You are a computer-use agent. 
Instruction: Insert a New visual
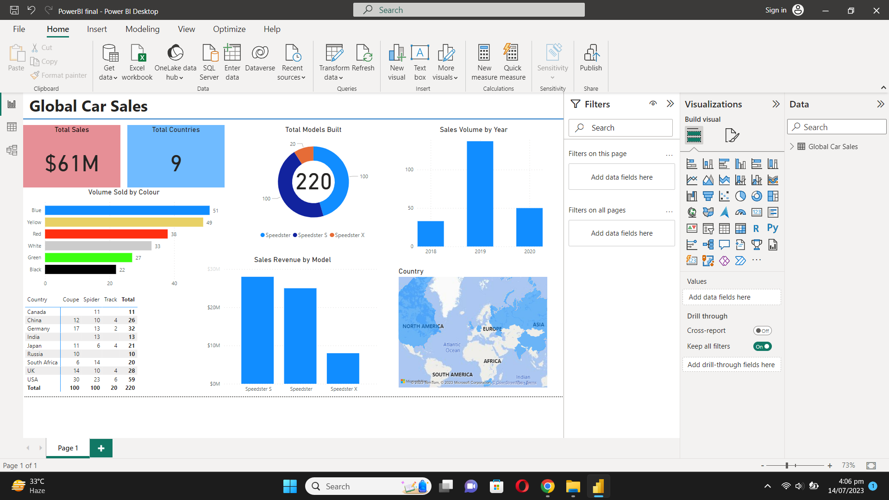click(397, 62)
